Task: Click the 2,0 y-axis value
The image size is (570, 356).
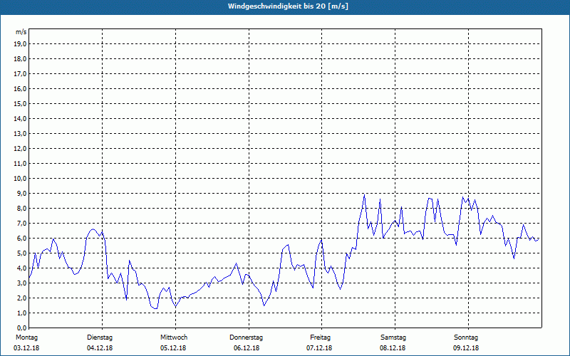Action: click(21, 298)
